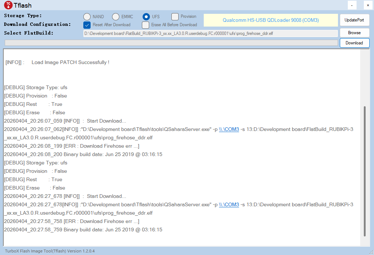Click the Download Configuration label
The image size is (374, 255).
[x=37, y=24]
